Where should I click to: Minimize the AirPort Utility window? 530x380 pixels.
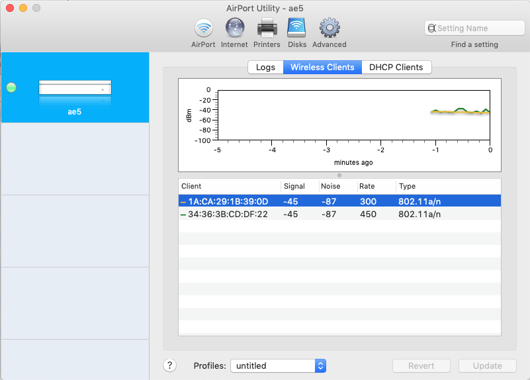[23, 8]
